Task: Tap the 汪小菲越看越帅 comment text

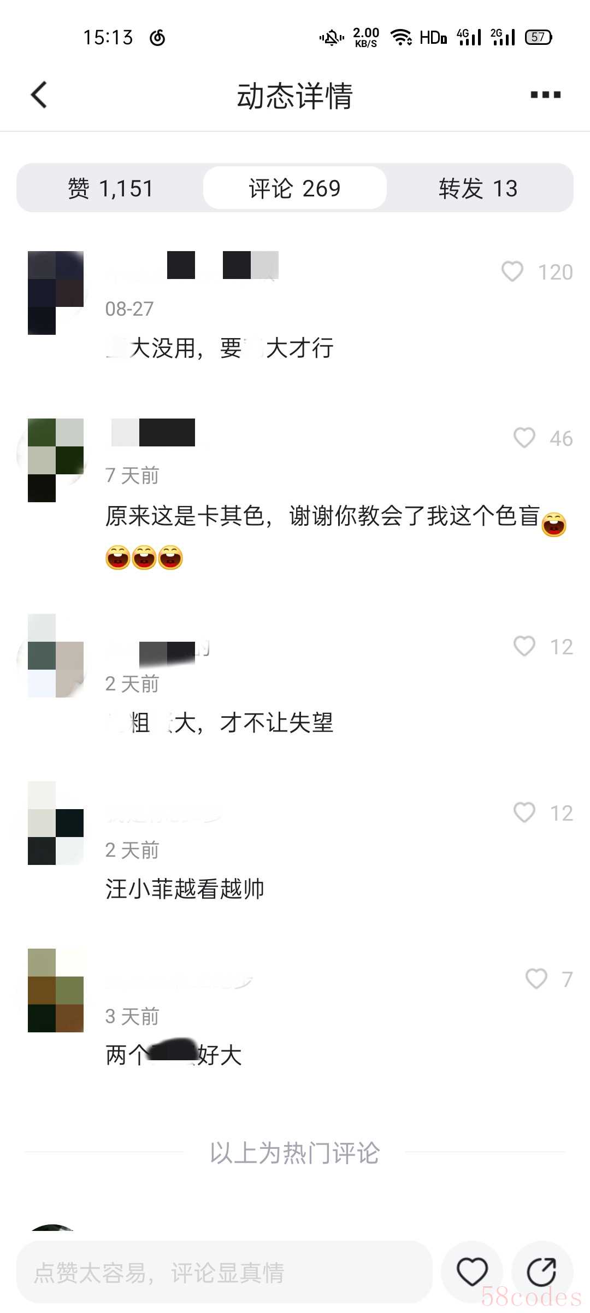Action: 185,889
